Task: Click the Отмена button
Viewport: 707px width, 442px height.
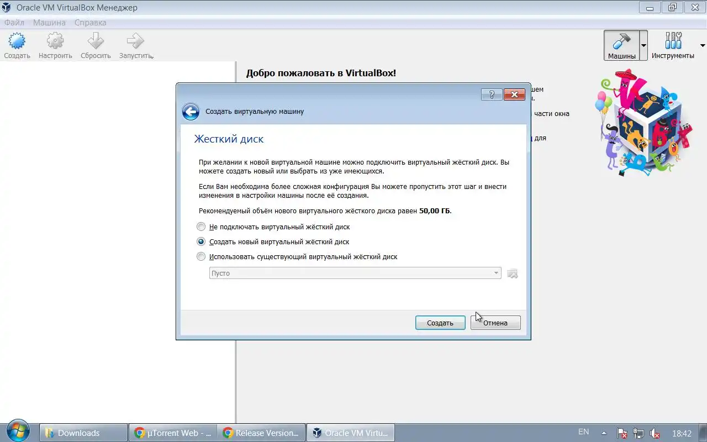Action: point(495,323)
